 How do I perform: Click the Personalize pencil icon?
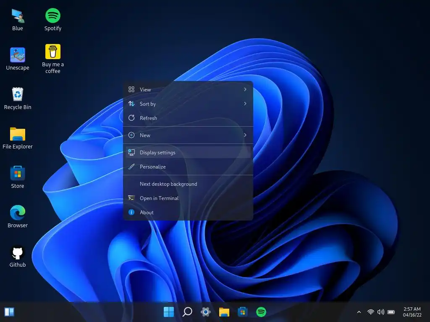click(x=131, y=166)
